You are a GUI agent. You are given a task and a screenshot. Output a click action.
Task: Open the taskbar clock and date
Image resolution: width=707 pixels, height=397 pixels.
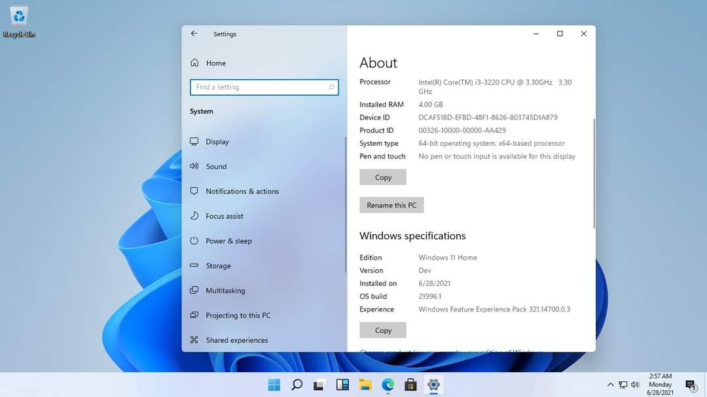[660, 385]
